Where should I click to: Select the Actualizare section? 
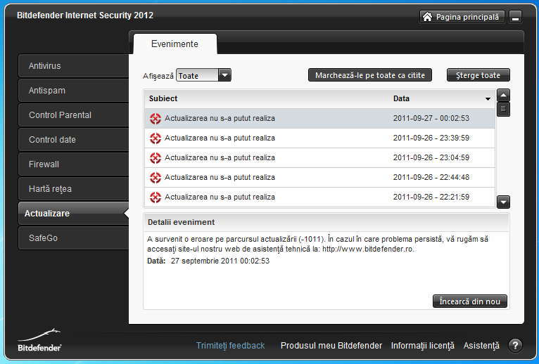coord(74,213)
